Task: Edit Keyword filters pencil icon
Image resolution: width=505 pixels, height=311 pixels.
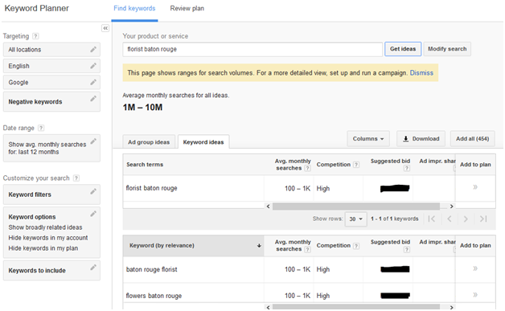Action: point(93,191)
